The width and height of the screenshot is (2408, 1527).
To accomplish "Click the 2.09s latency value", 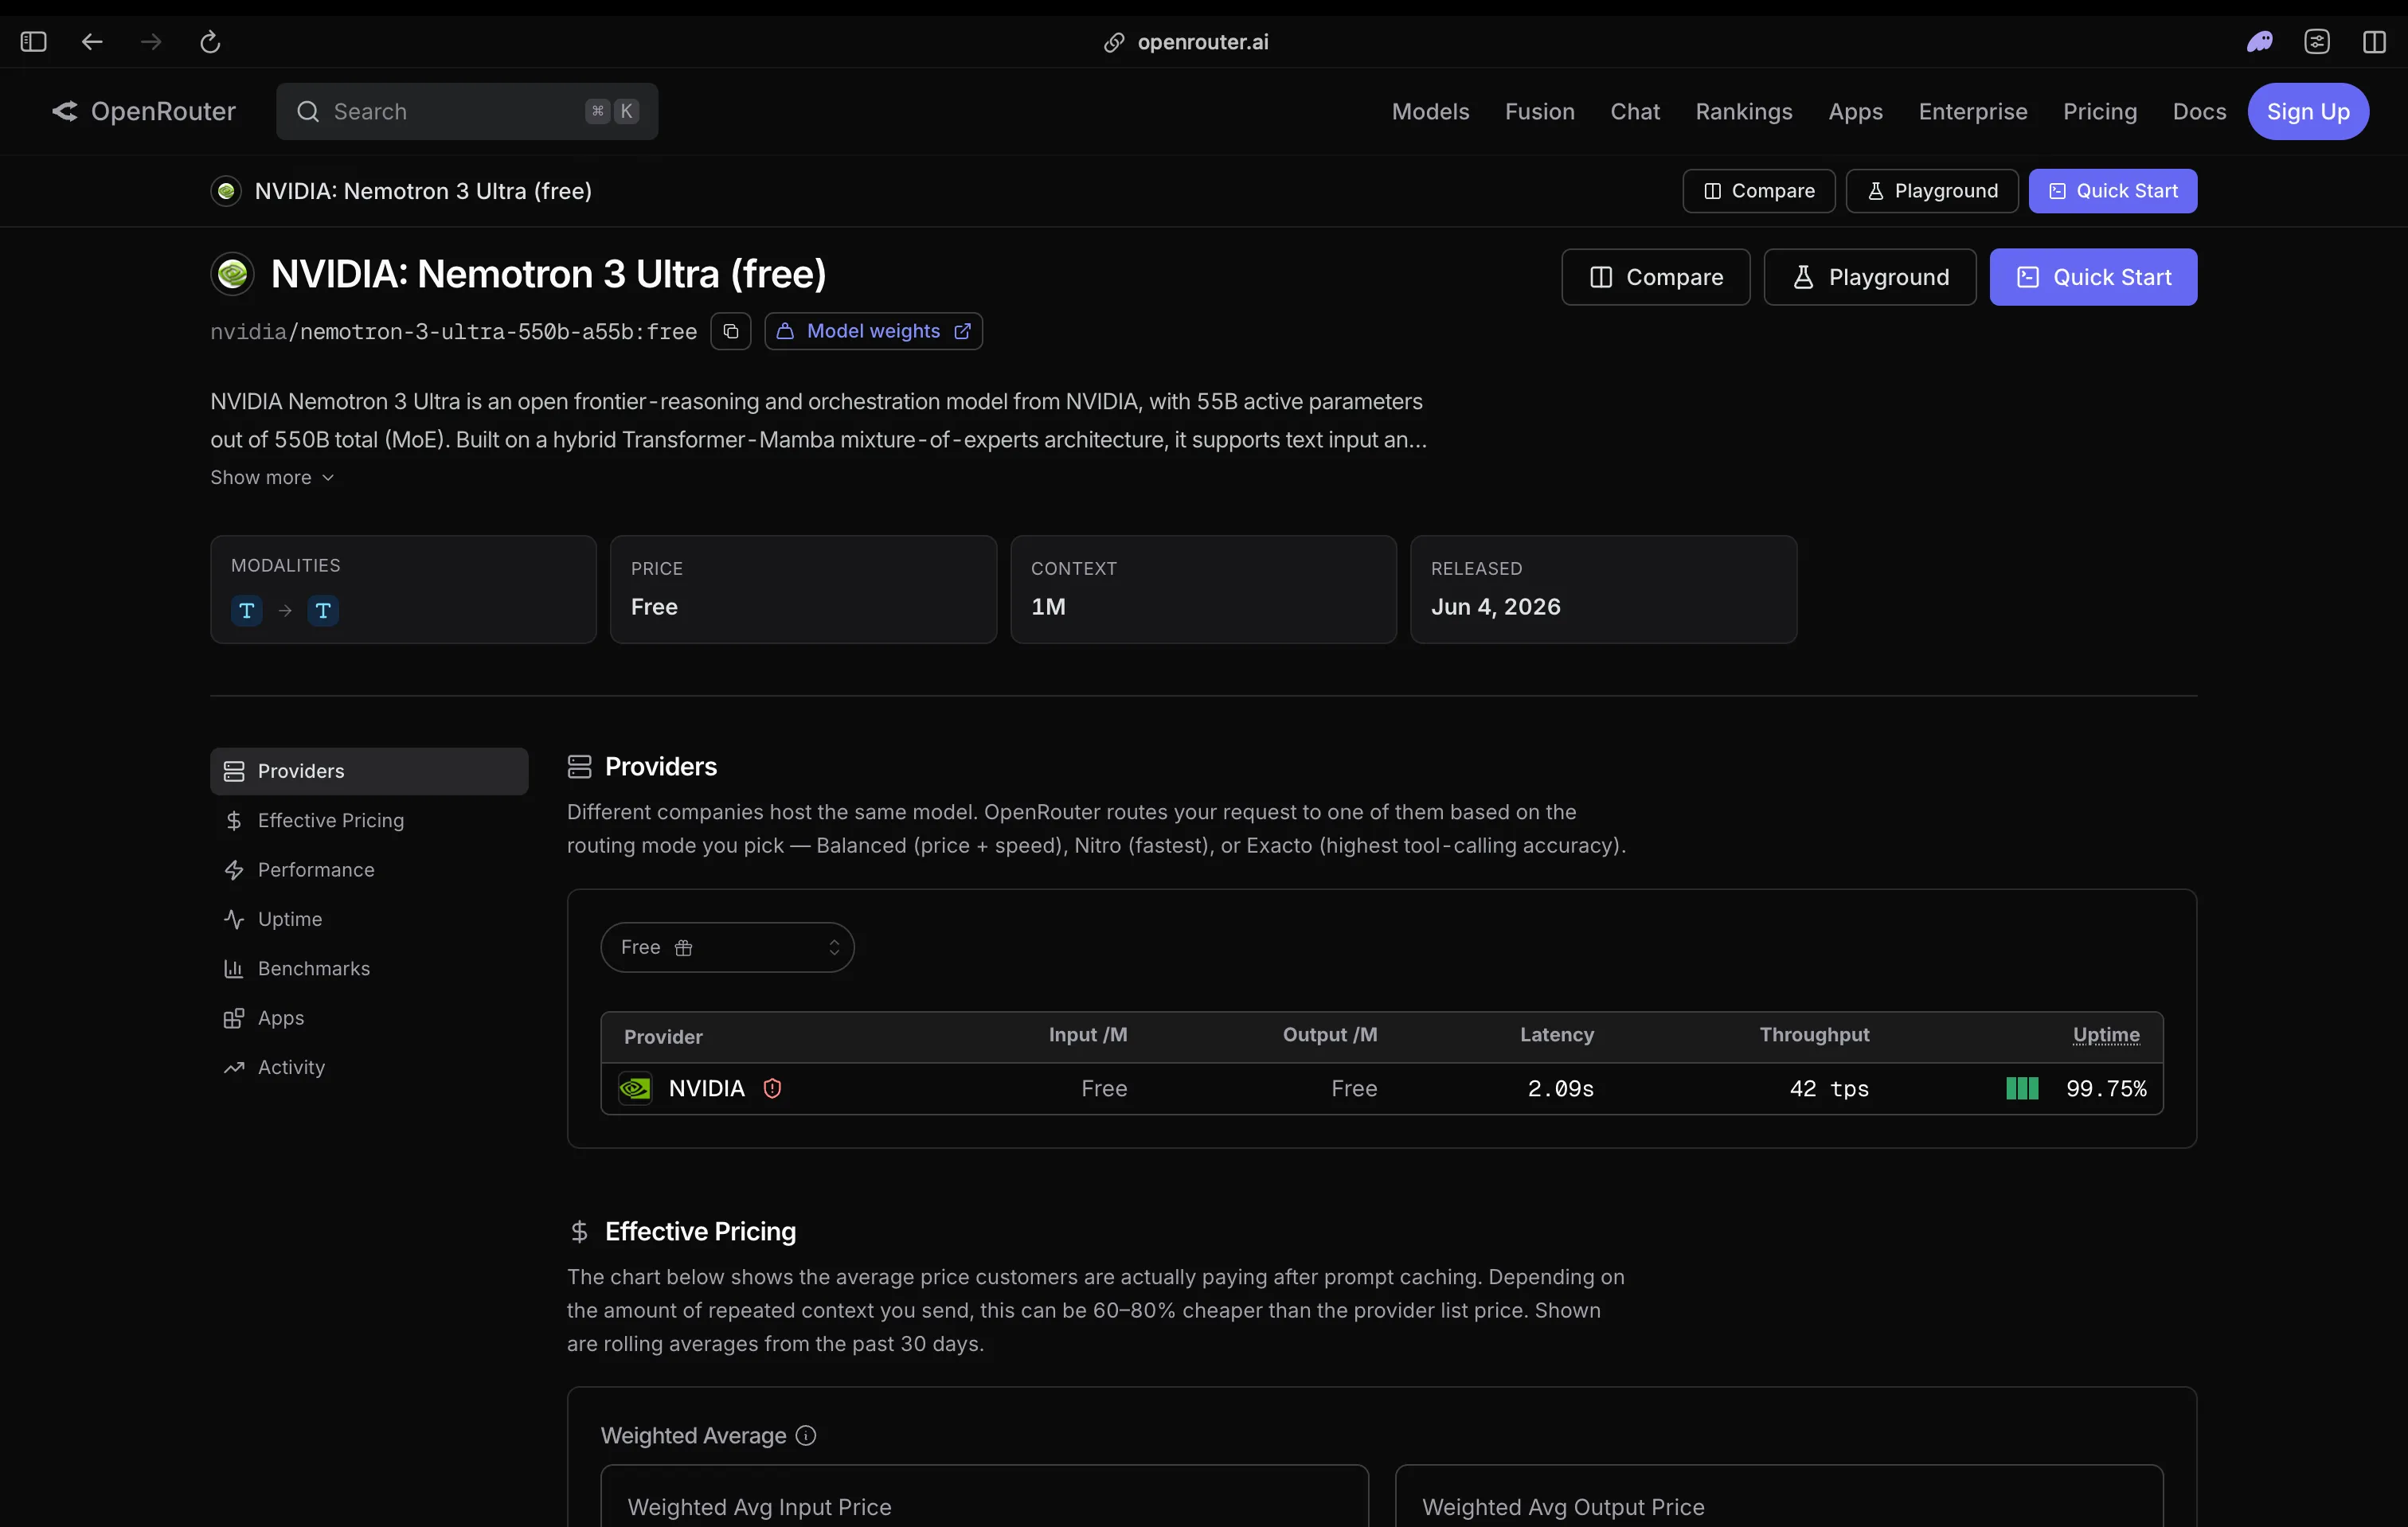I will coord(1560,1088).
